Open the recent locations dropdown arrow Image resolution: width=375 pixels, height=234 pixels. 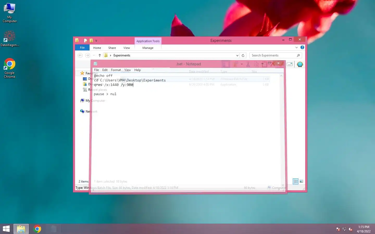(x=94, y=55)
